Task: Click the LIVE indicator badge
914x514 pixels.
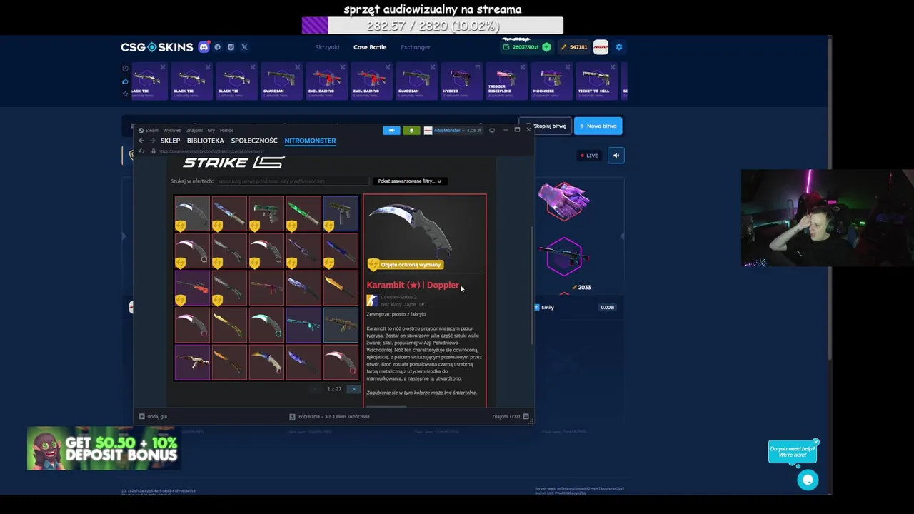Action: tap(590, 156)
